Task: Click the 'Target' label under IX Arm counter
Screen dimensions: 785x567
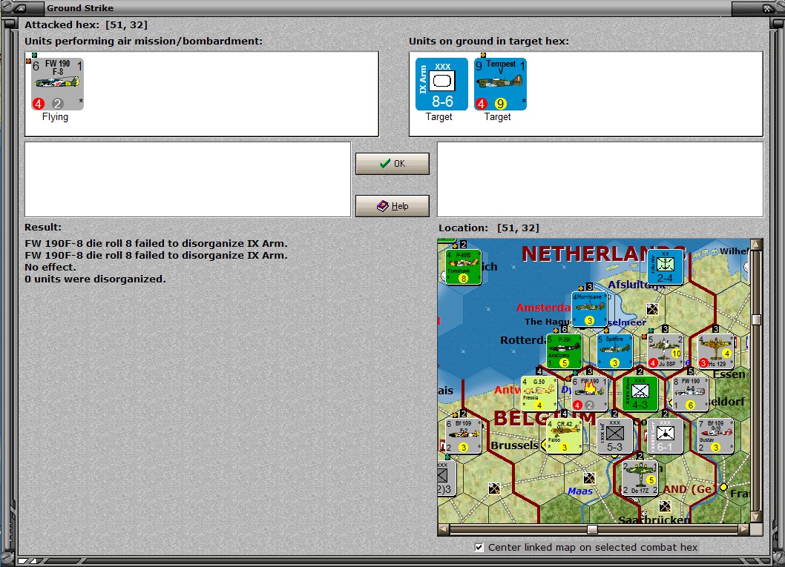Action: click(x=439, y=117)
